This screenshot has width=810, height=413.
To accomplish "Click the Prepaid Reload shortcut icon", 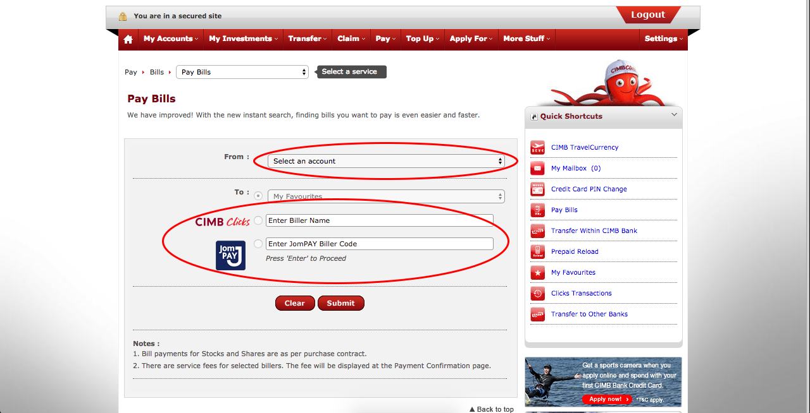I will 538,251.
